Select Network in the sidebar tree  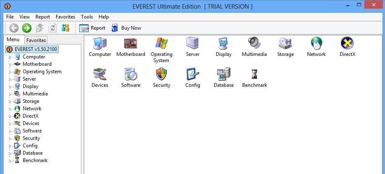[32, 109]
